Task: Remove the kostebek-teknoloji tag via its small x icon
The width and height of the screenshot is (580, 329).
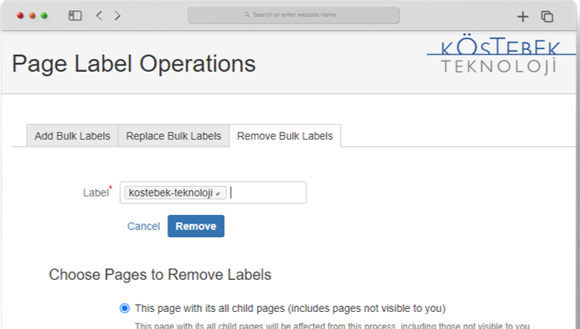Action: [218, 193]
